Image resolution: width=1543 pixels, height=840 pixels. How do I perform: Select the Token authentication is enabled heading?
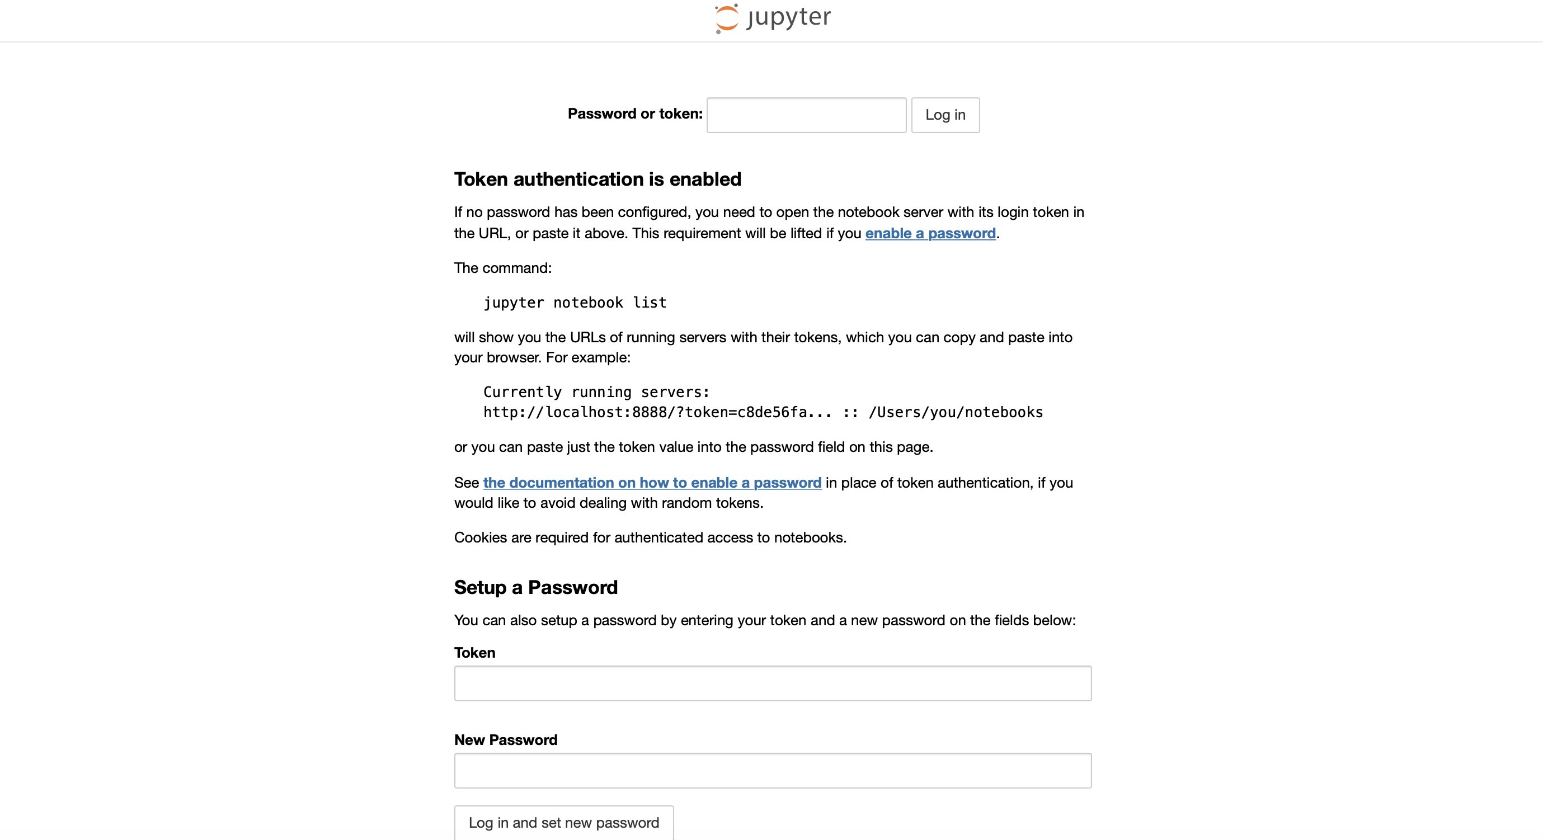(597, 178)
